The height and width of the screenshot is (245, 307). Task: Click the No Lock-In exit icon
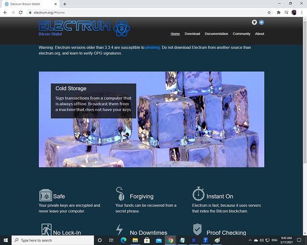[46, 229]
